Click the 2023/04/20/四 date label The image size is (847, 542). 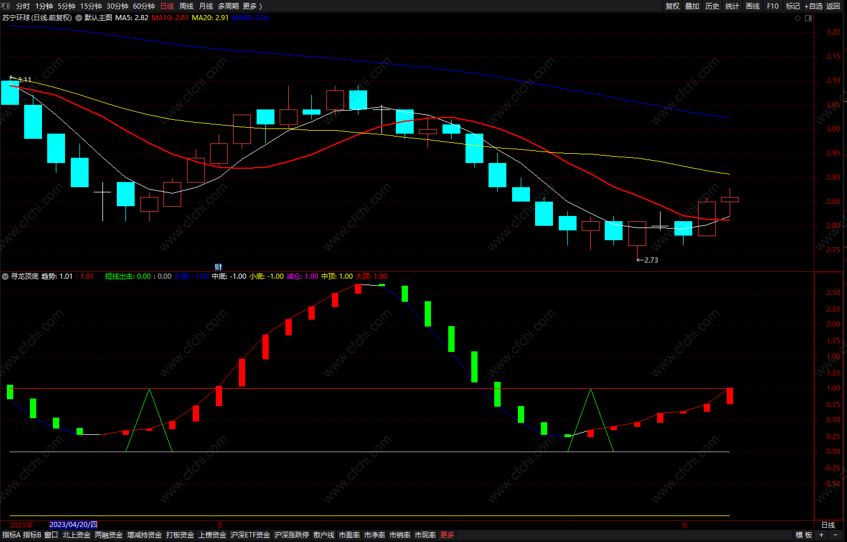(73, 525)
